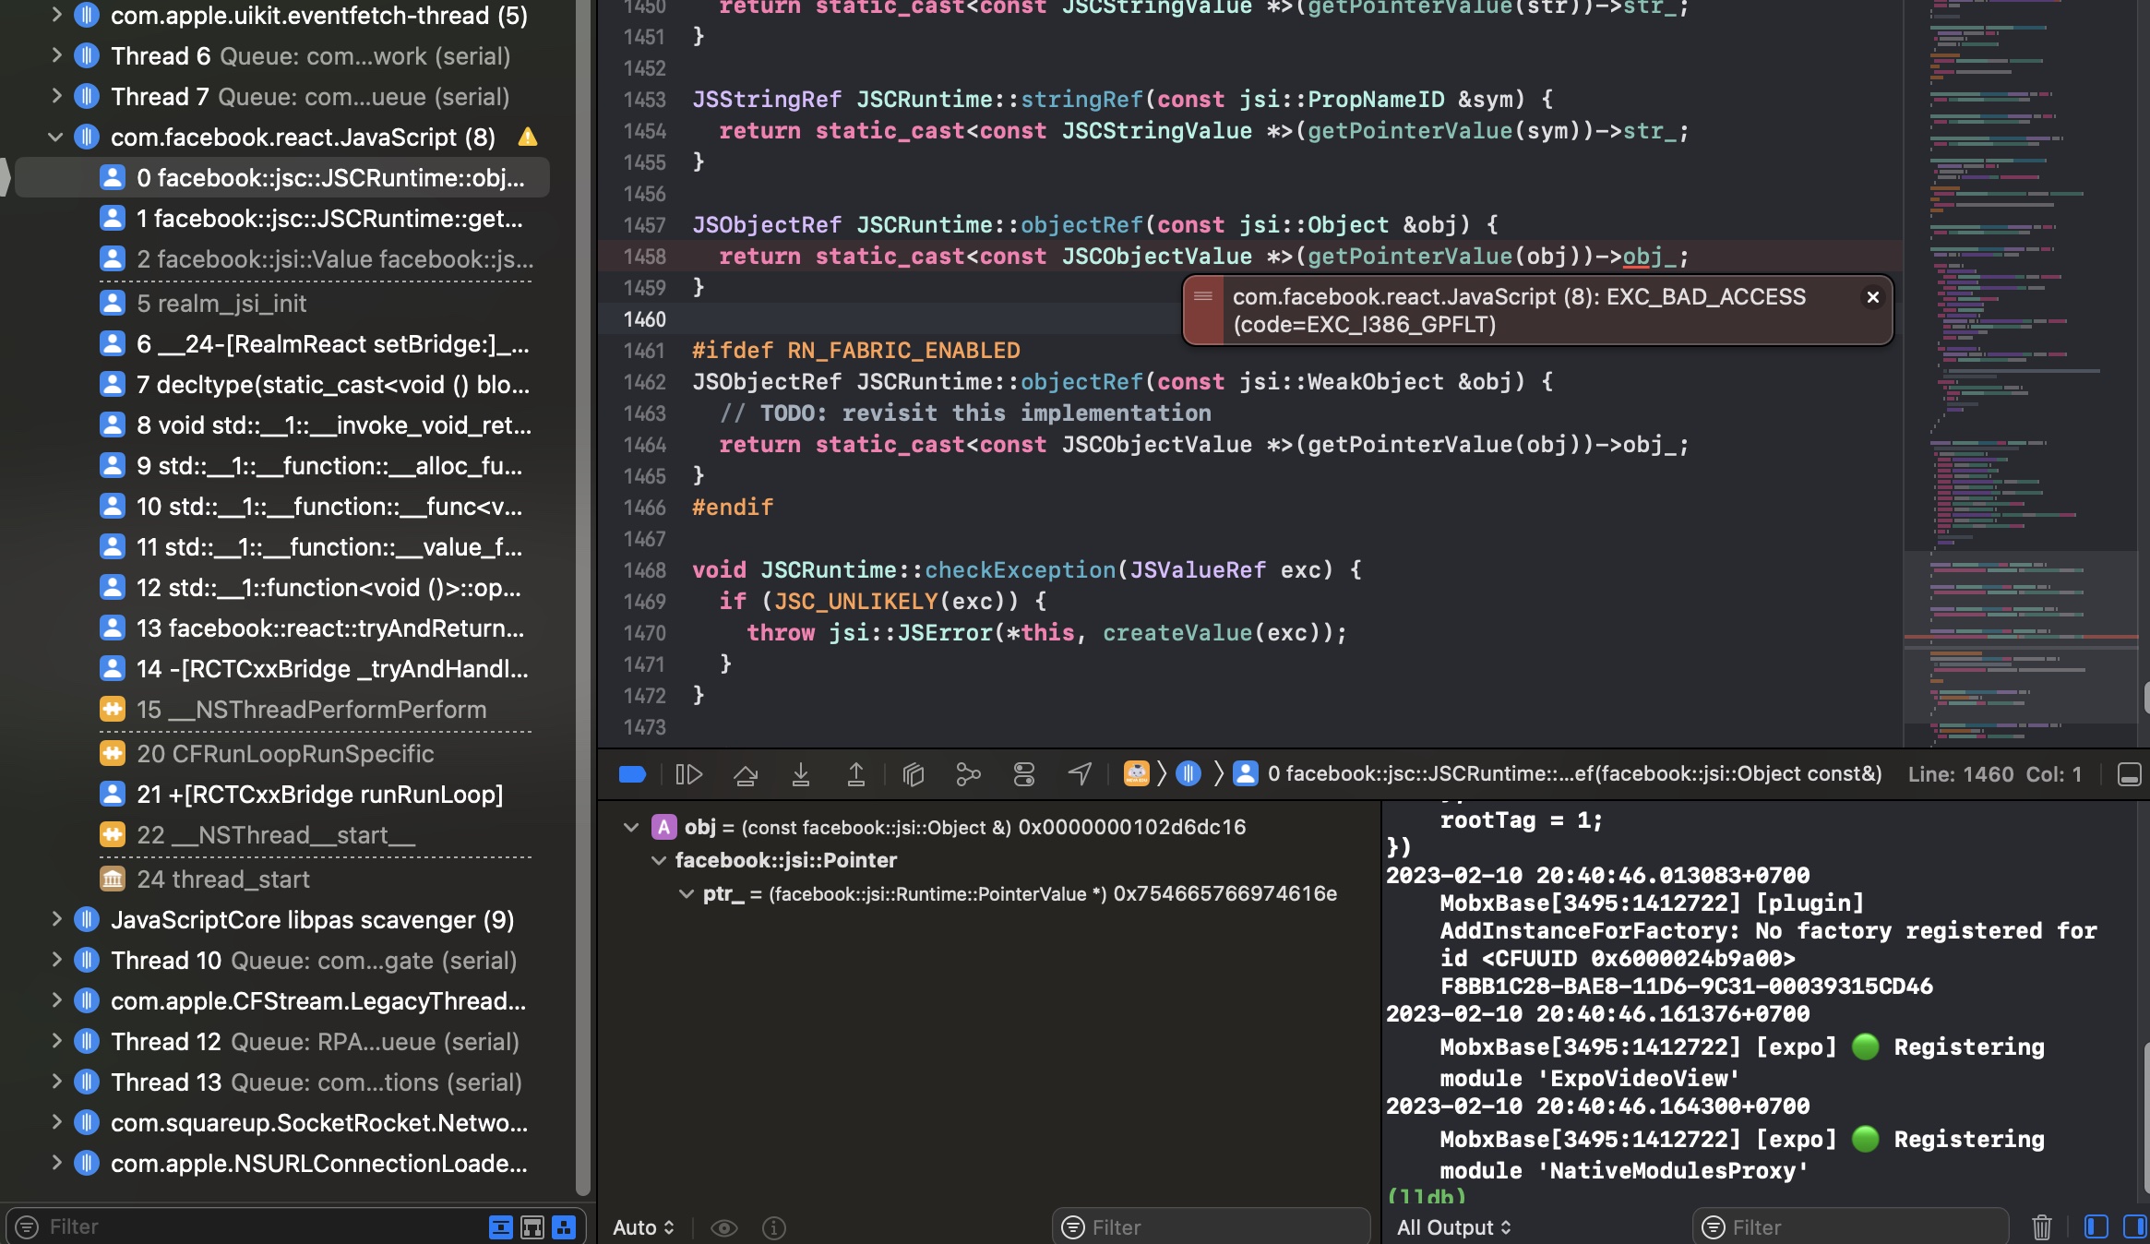Expand Thread 13 in debug navigator
The width and height of the screenshot is (2150, 1244).
click(56, 1082)
